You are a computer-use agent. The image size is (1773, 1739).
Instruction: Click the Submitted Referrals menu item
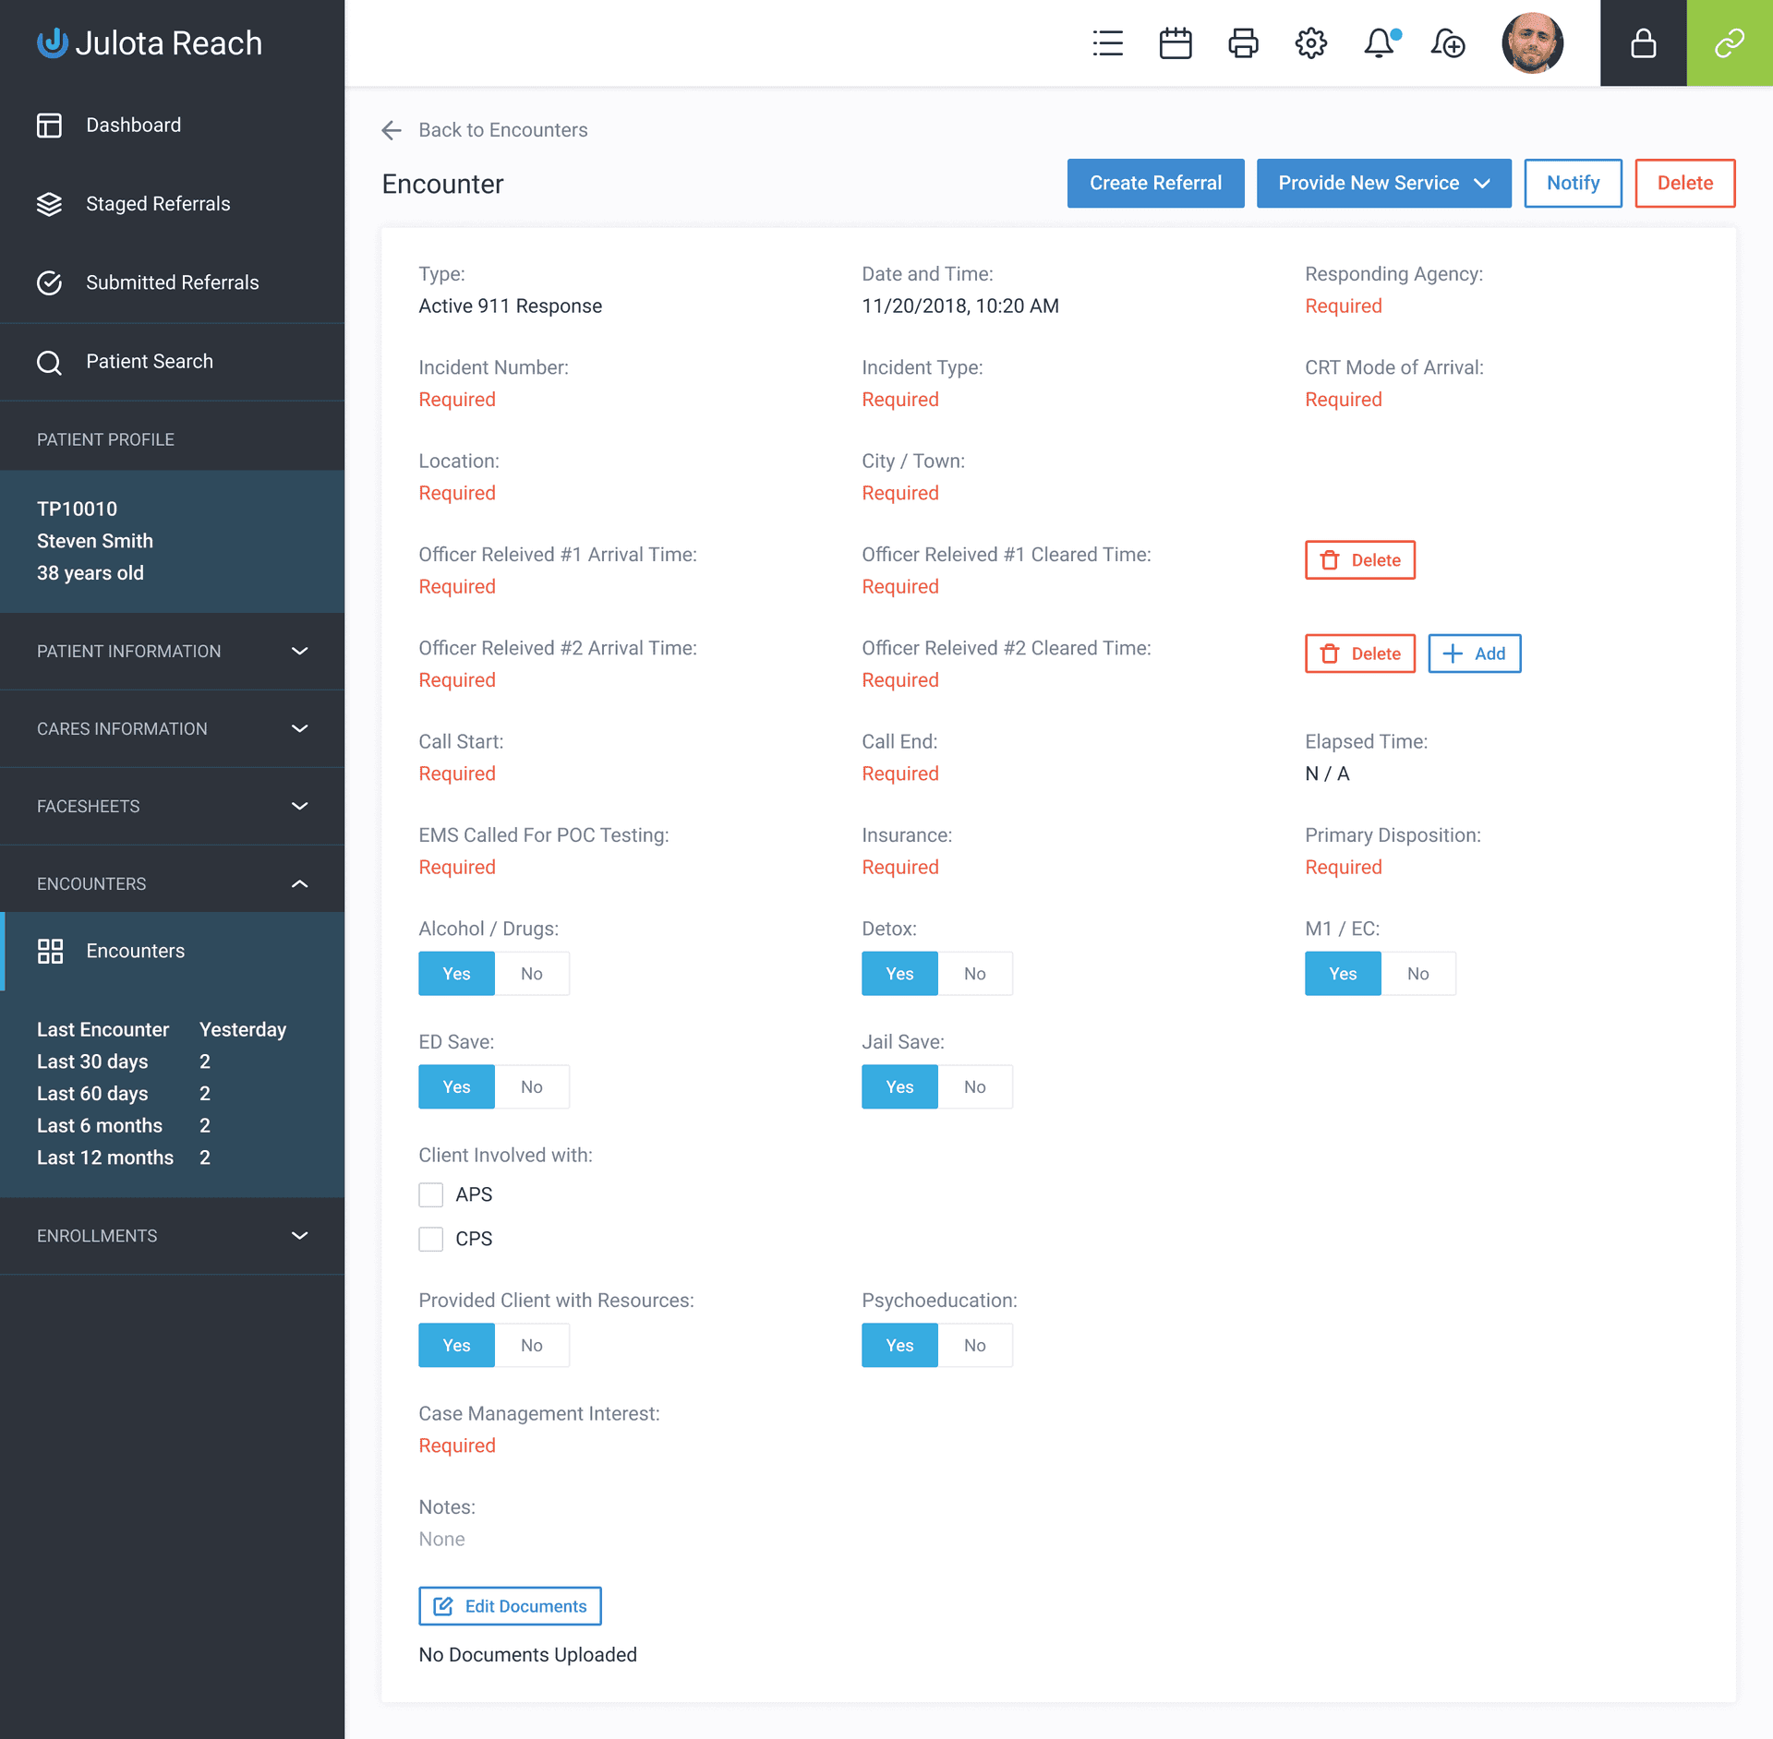[x=171, y=282]
